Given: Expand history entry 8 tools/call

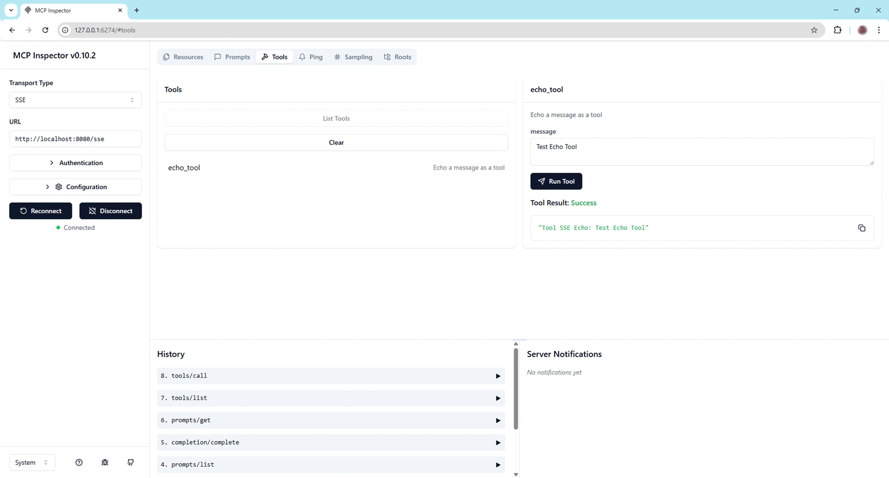Looking at the screenshot, I should coord(331,376).
